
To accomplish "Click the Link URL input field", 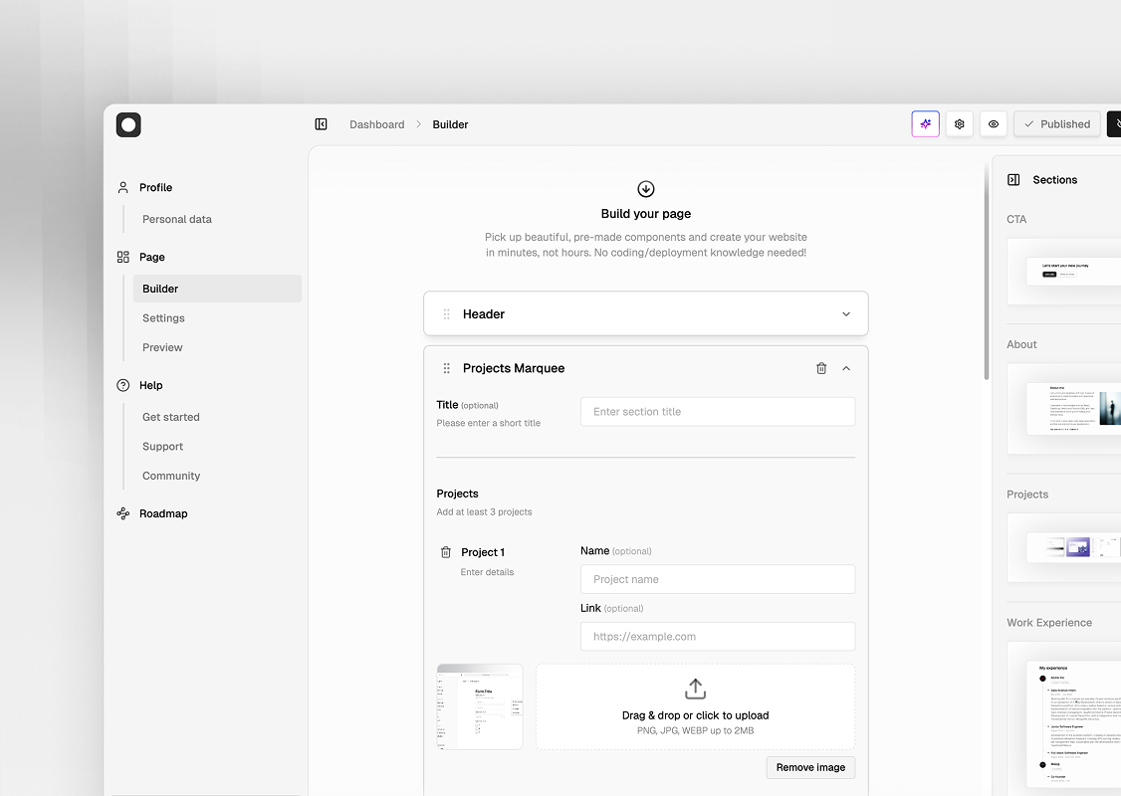I will pos(718,637).
